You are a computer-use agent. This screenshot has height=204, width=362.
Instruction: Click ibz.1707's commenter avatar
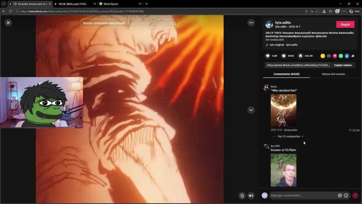266,147
